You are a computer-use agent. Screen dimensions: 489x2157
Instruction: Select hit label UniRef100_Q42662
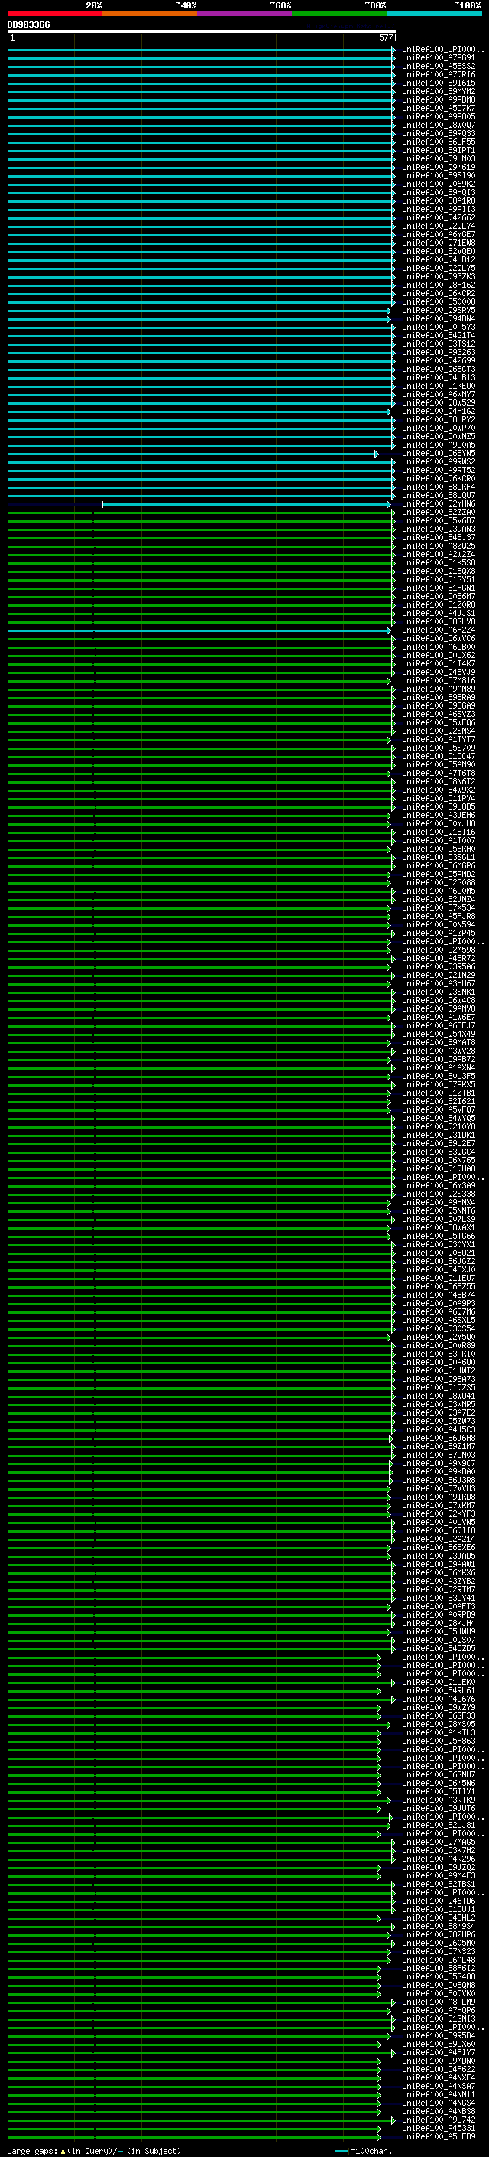439,218
